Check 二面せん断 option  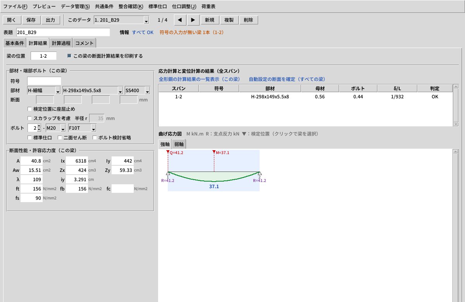(x=60, y=137)
